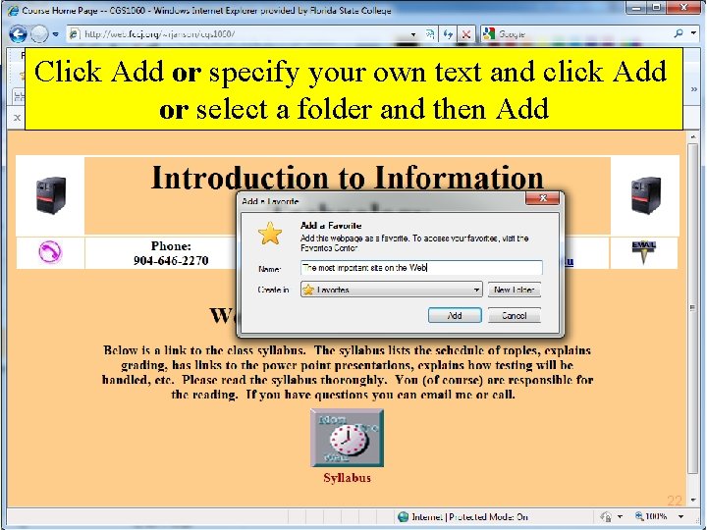Click the Compatibility View icon
The width and height of the screenshot is (707, 530).
pyautogui.click(x=430, y=33)
